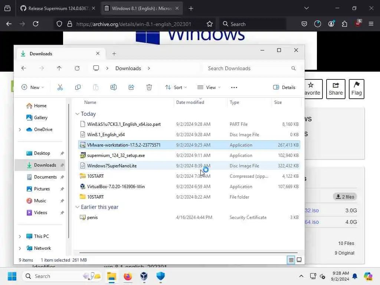Image resolution: width=380 pixels, height=285 pixels.
Task: Switch to Release Supermium Firefox tab
Action: [58, 9]
